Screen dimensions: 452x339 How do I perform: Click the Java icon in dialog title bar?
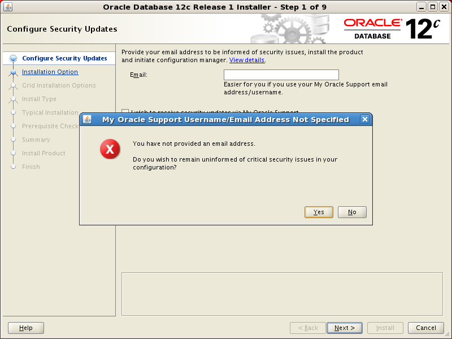tap(87, 119)
